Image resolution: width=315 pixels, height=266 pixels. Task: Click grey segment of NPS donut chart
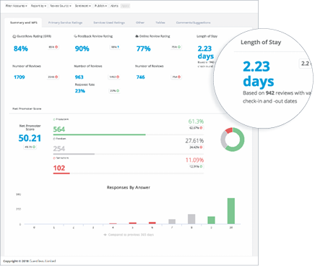[x=223, y=140]
